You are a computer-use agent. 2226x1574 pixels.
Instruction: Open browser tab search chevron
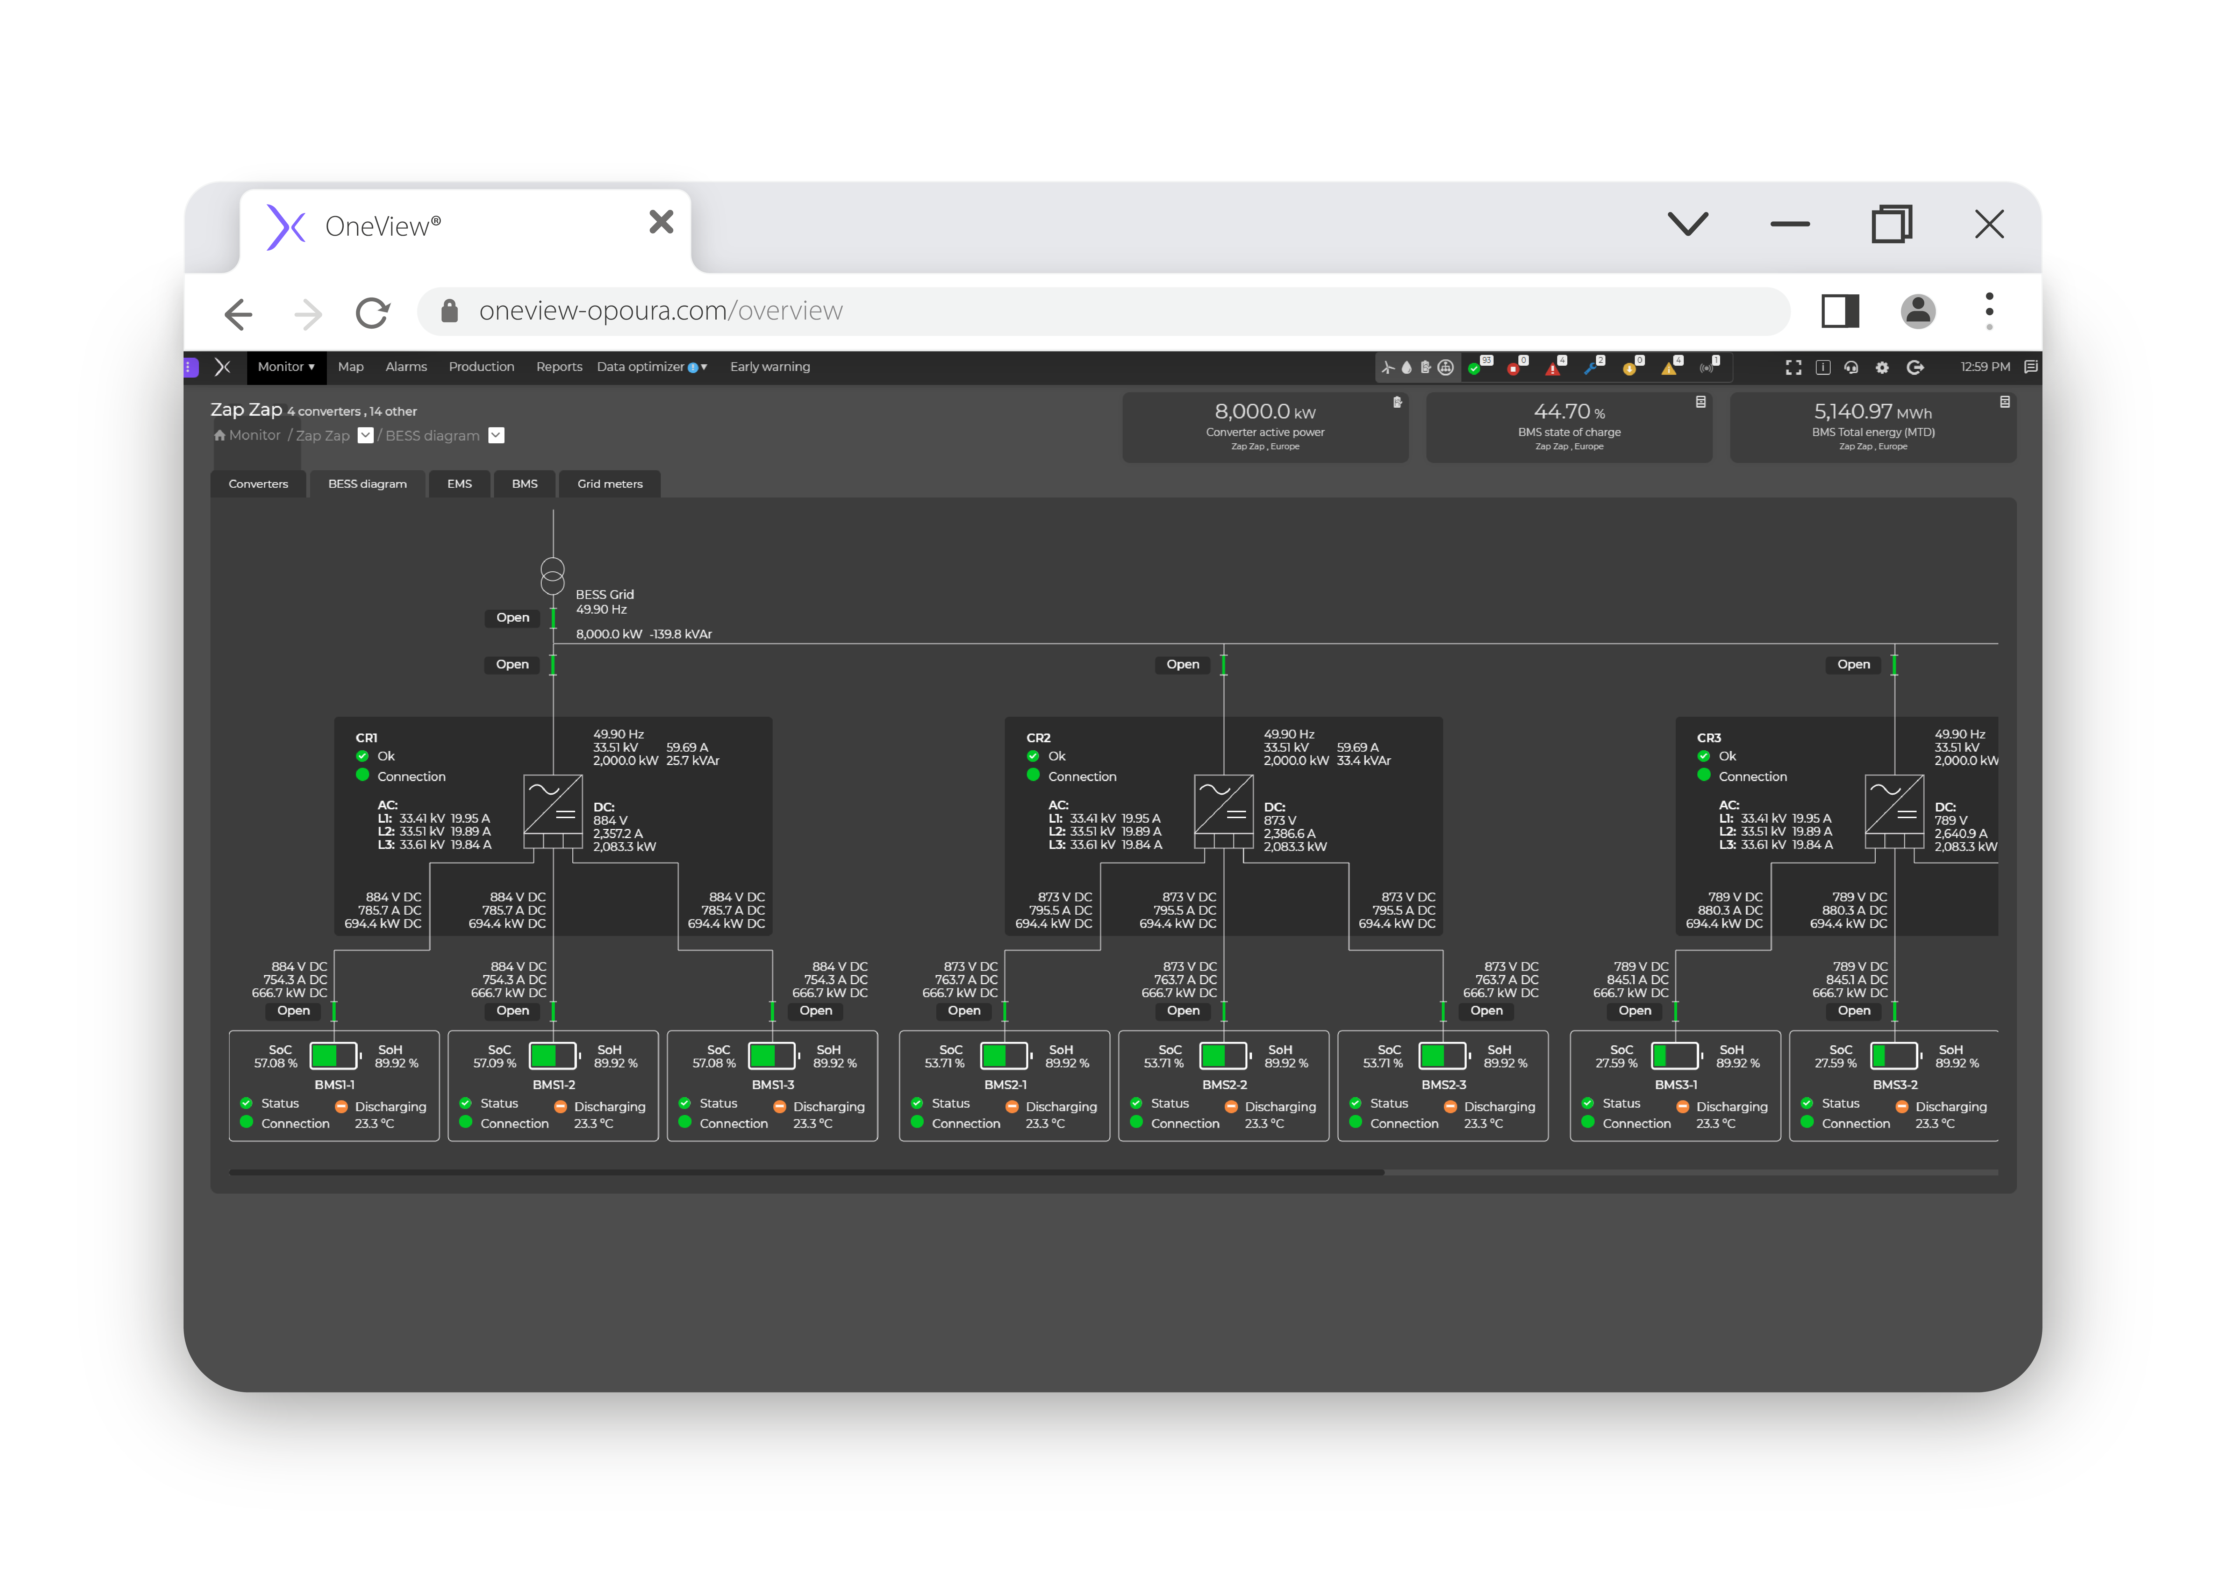tap(1688, 224)
